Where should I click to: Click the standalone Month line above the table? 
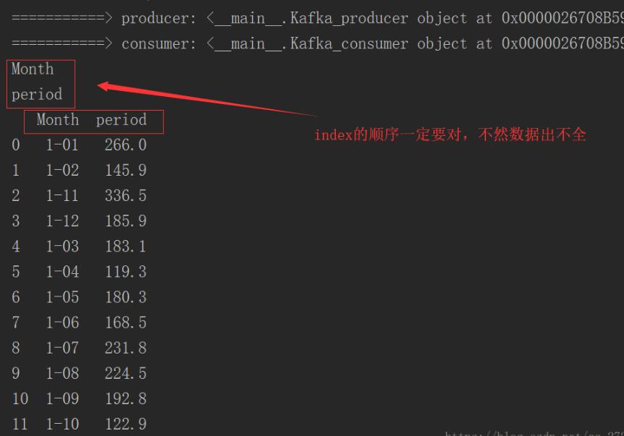(x=32, y=69)
